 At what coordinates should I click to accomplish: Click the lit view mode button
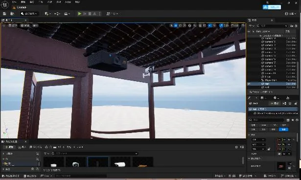pyautogui.click(x=25, y=25)
